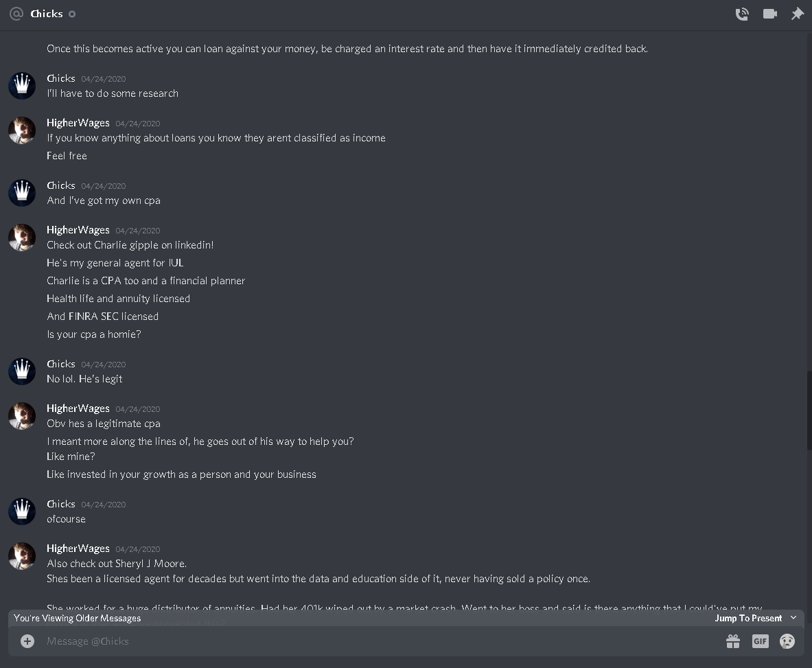The height and width of the screenshot is (668, 812).
Task: Open the first HigherWages username
Action: (78, 123)
